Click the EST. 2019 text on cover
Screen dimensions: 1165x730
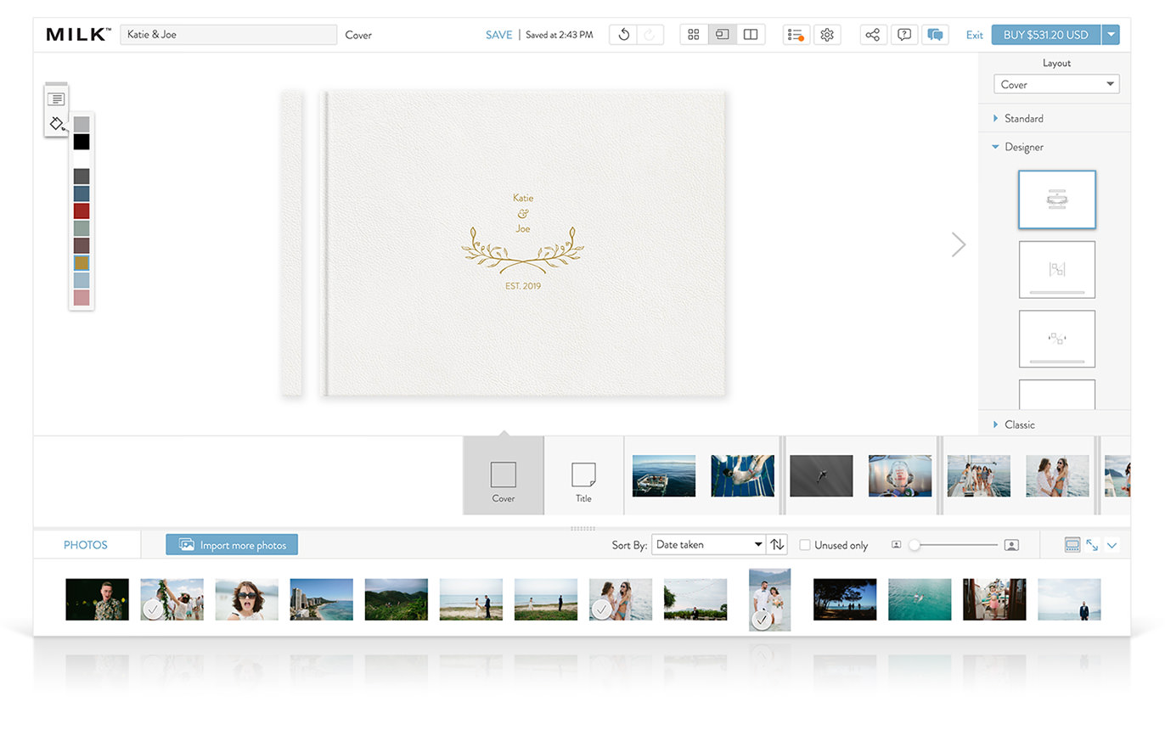523,286
